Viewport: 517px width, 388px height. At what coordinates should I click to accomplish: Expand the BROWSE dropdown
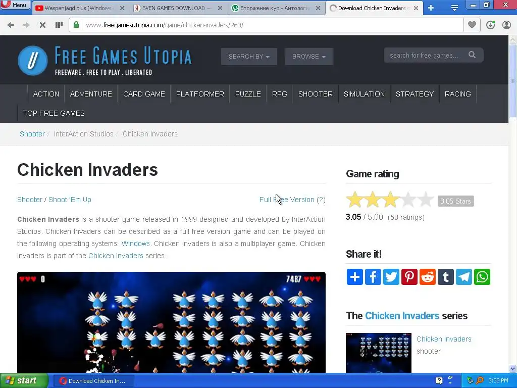[x=309, y=57]
